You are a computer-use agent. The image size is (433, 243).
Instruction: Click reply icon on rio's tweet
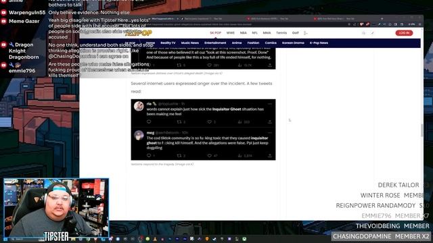click(x=149, y=122)
